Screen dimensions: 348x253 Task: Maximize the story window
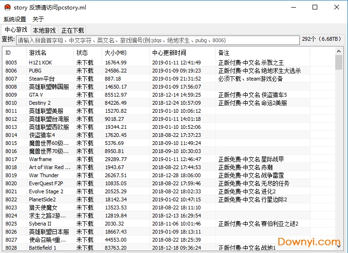point(315,8)
